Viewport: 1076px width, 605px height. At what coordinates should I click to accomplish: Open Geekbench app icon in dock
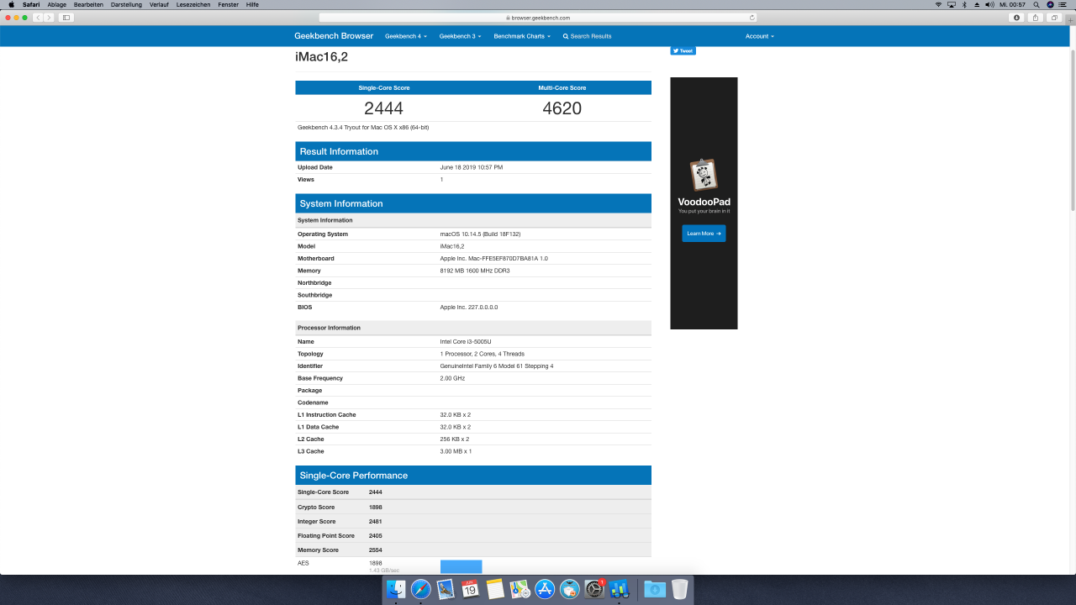(x=620, y=589)
